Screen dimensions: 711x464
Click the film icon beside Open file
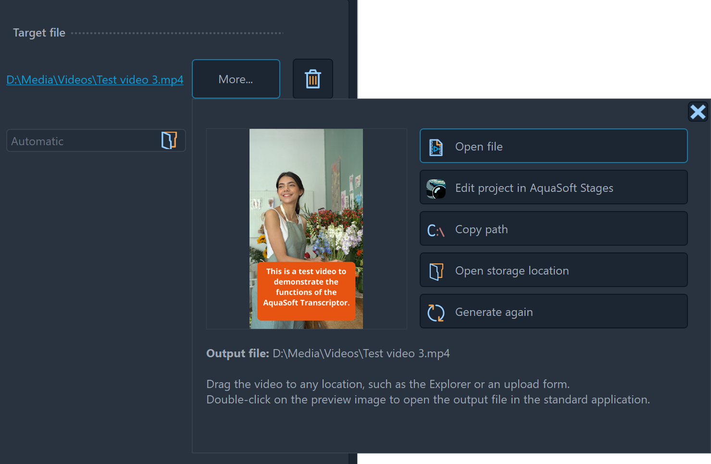click(436, 147)
